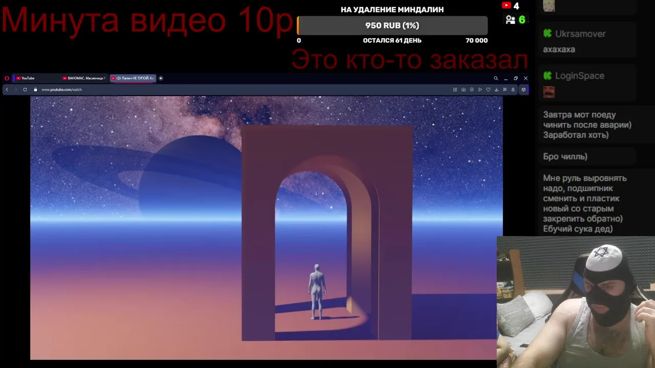655x368 pixels.
Task: Click LoginSpace username in chat
Action: [x=580, y=76]
